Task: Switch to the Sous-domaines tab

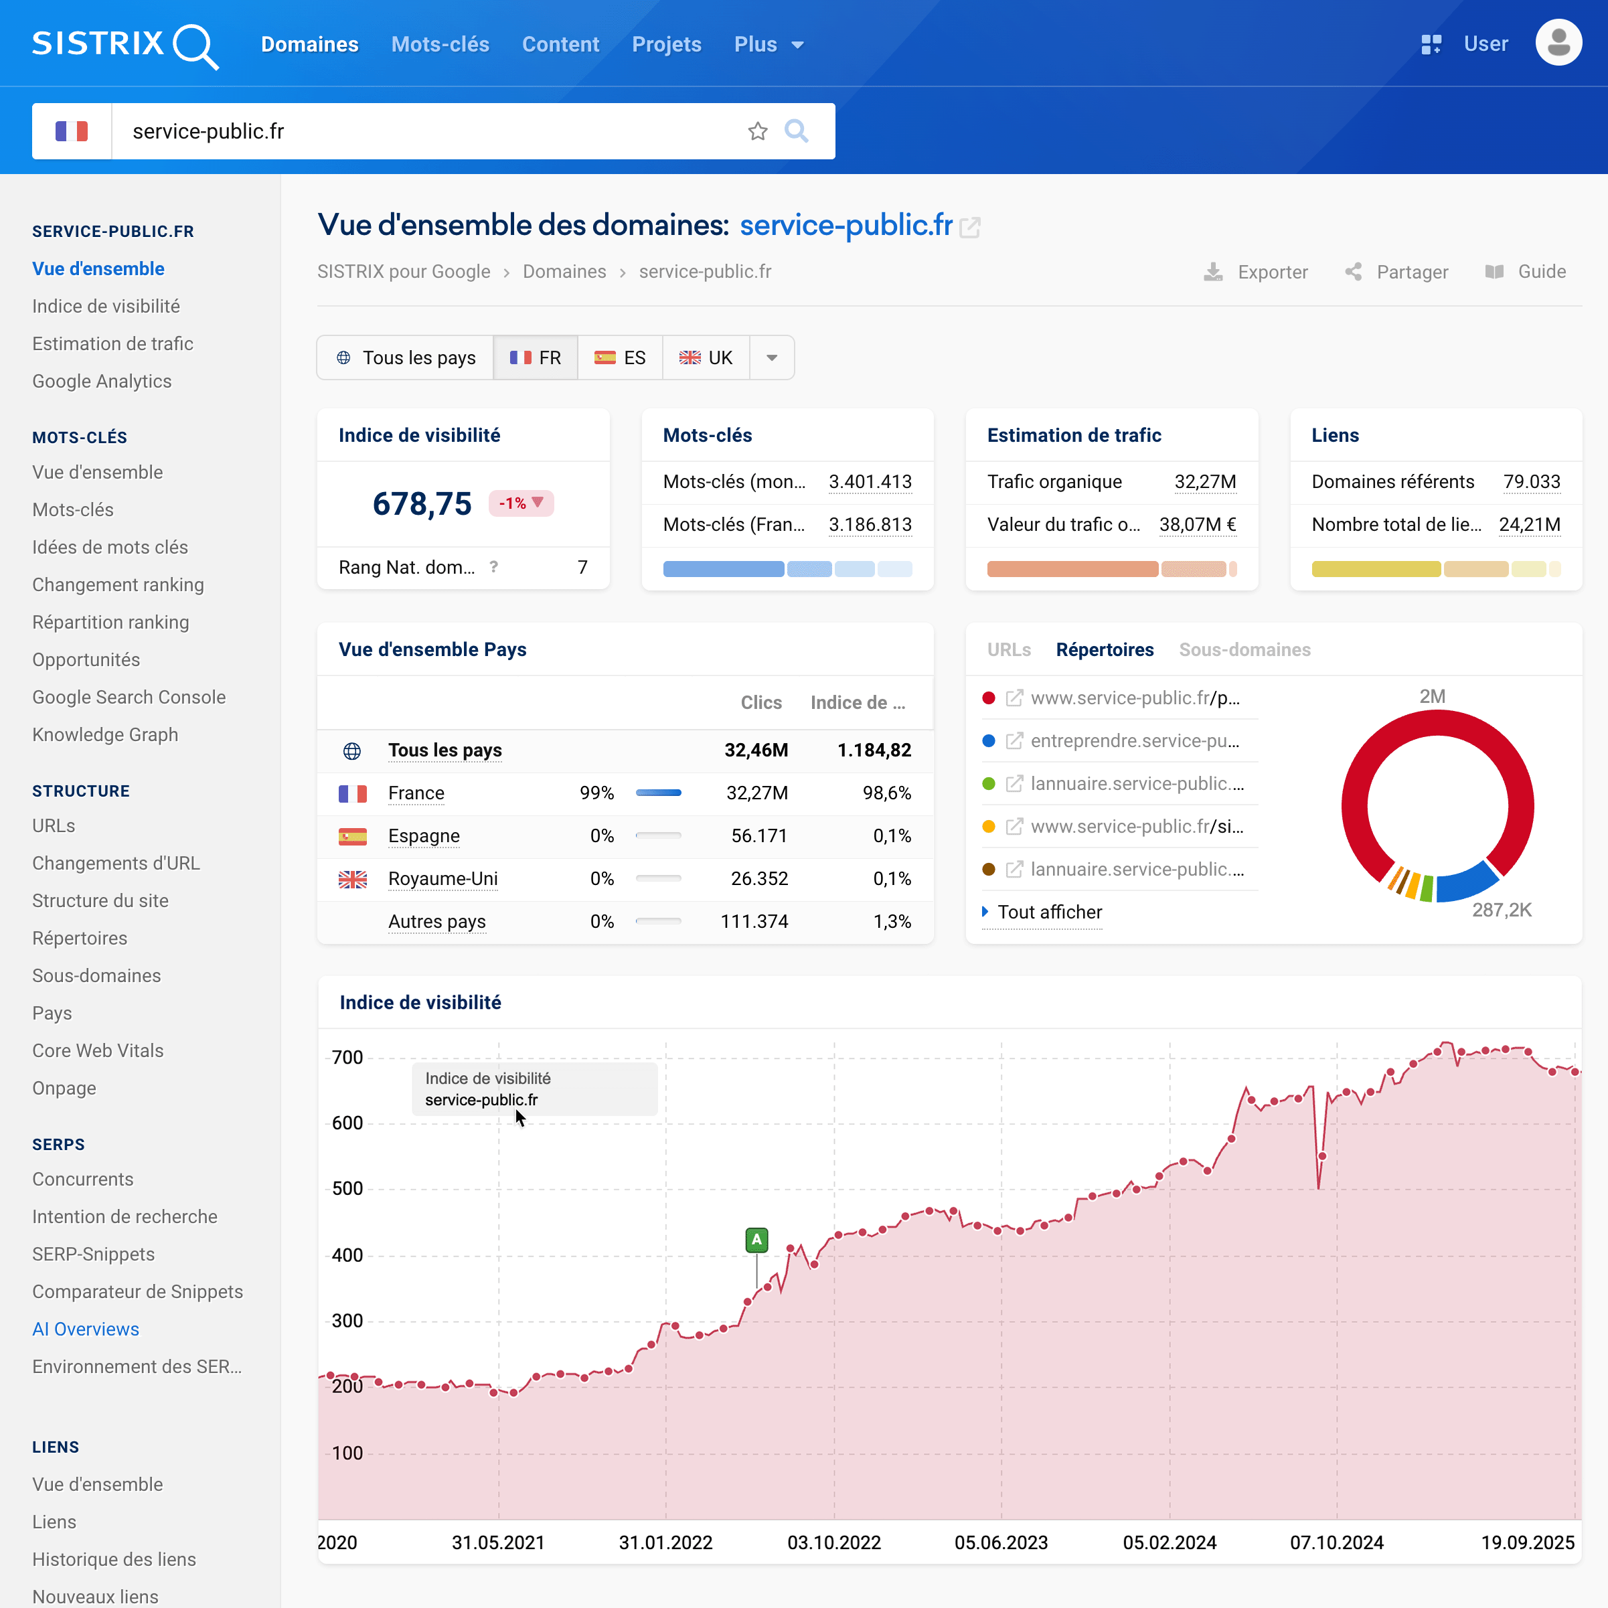Action: [x=1244, y=650]
